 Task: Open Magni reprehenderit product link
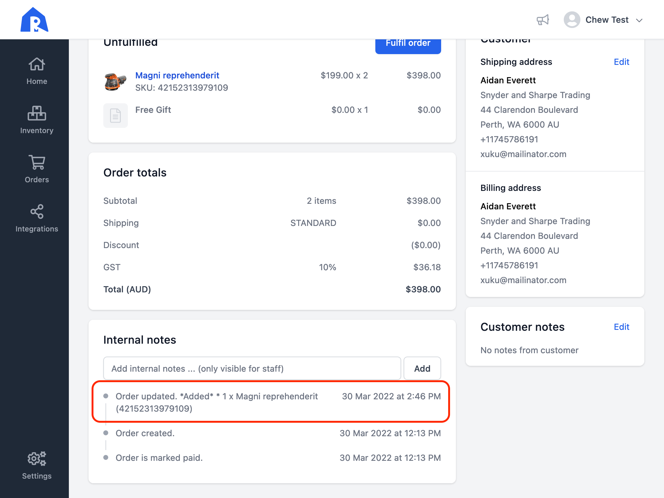(177, 75)
